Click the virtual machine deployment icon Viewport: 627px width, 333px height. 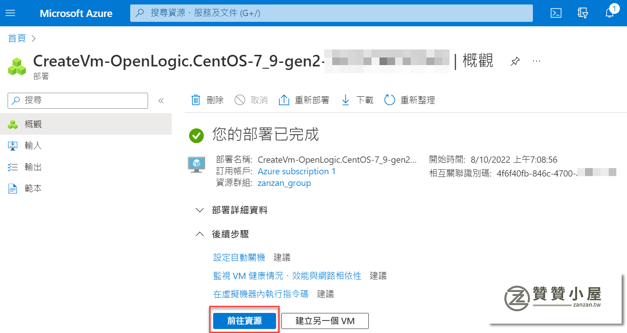(196, 164)
